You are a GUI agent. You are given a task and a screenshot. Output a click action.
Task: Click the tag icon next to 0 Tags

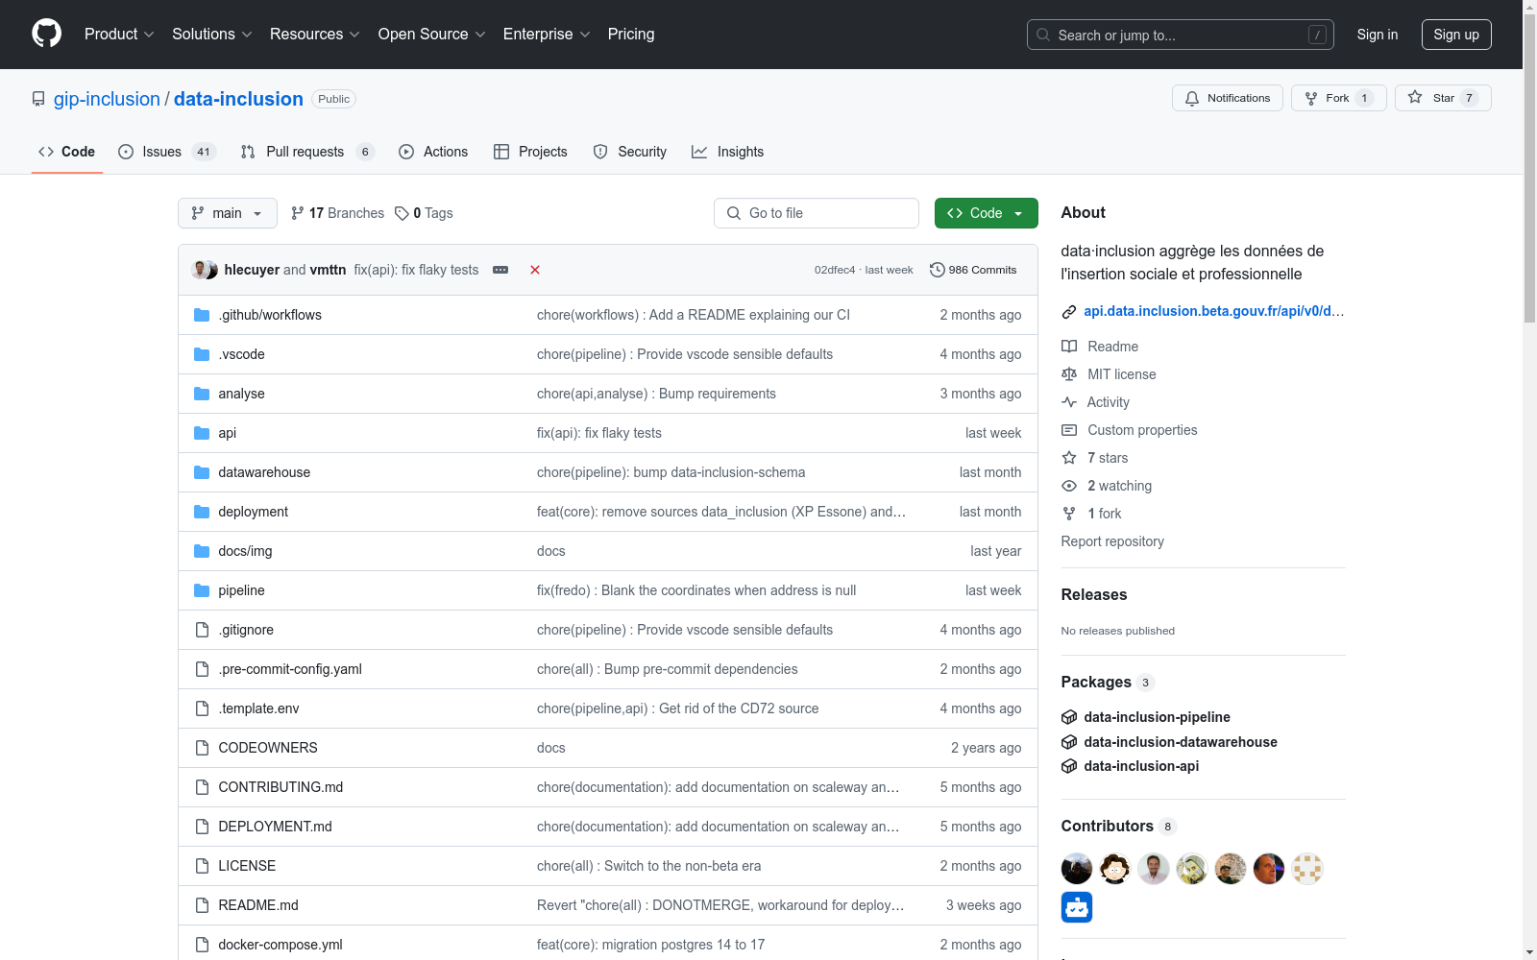[x=402, y=213]
